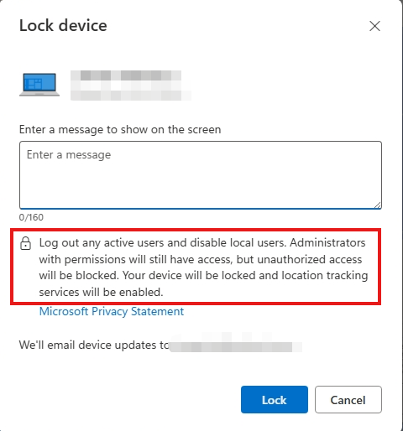Click the blue laptop device icon
403x431 pixels.
click(x=39, y=85)
